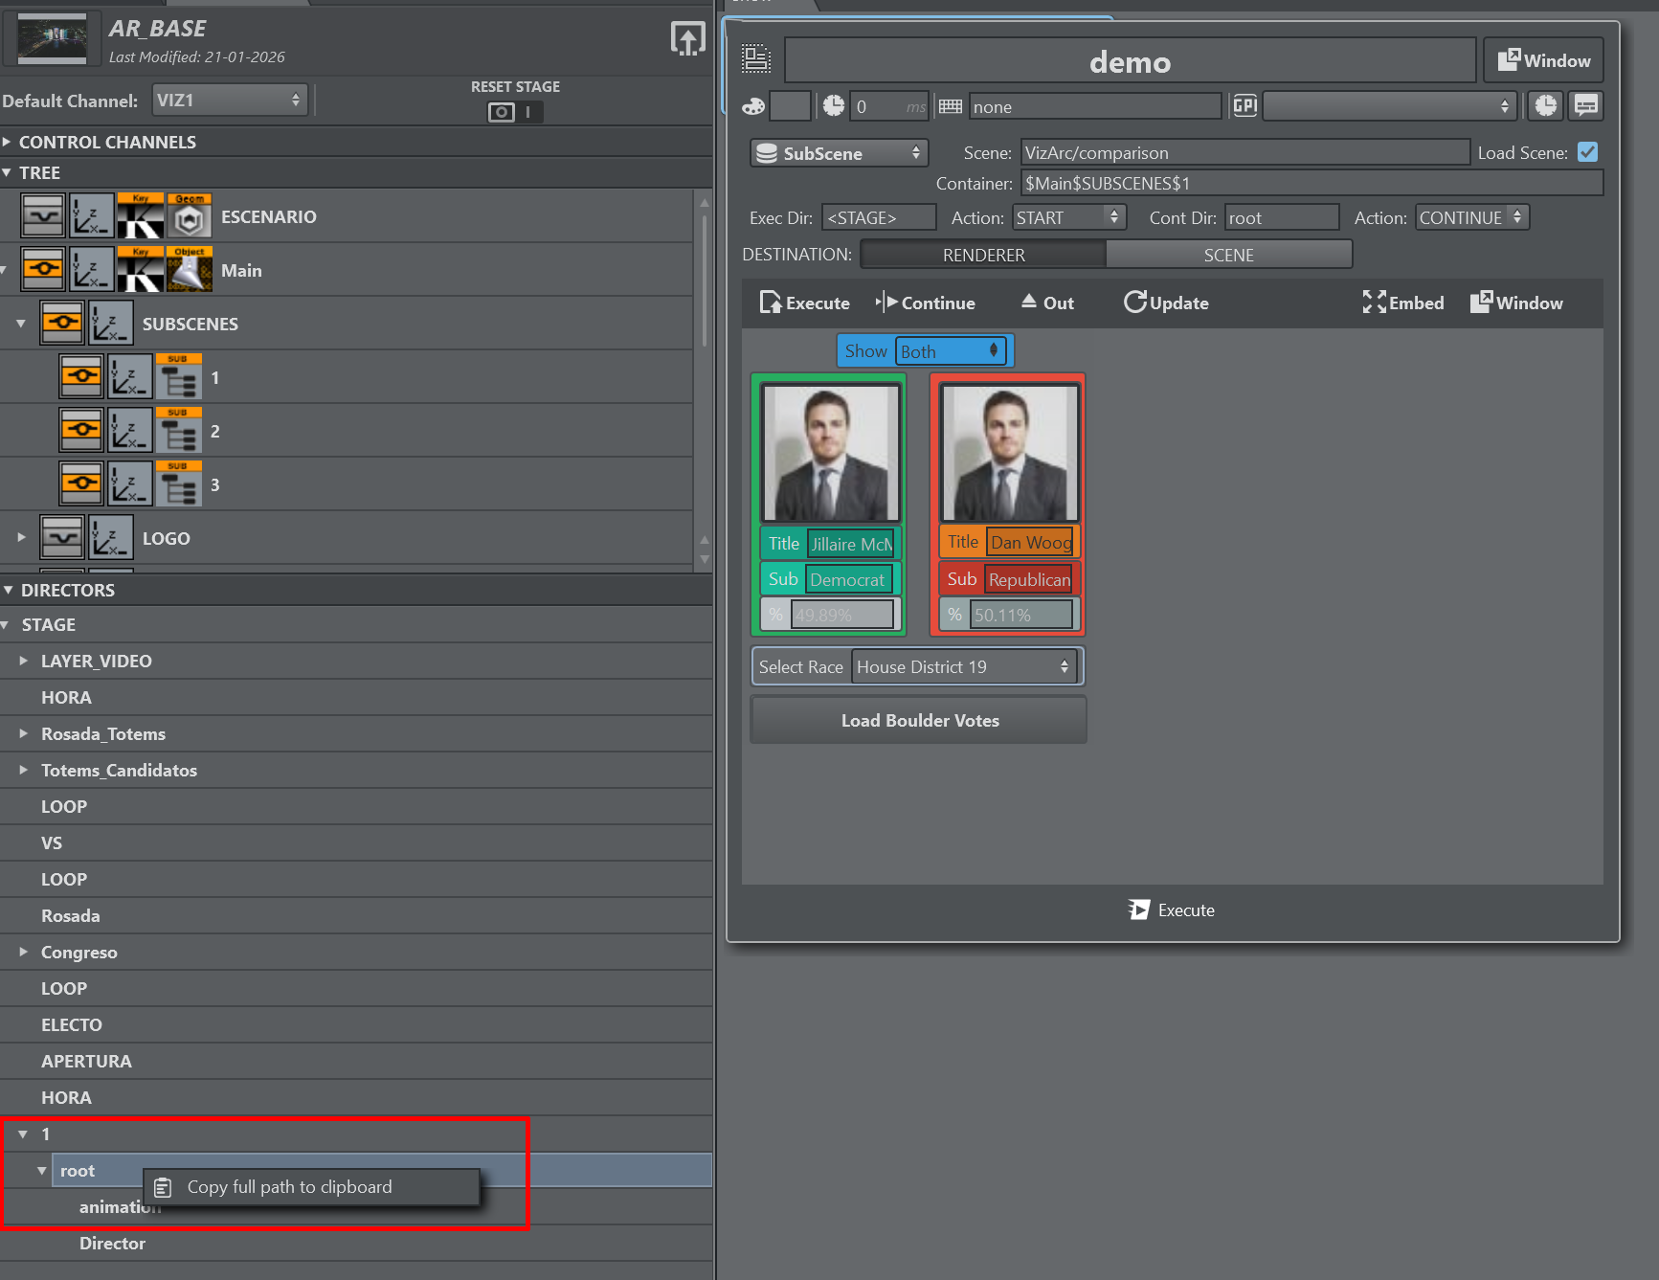Click the upload icon beside AR_BASE
This screenshot has width=1659, height=1280.
687,39
